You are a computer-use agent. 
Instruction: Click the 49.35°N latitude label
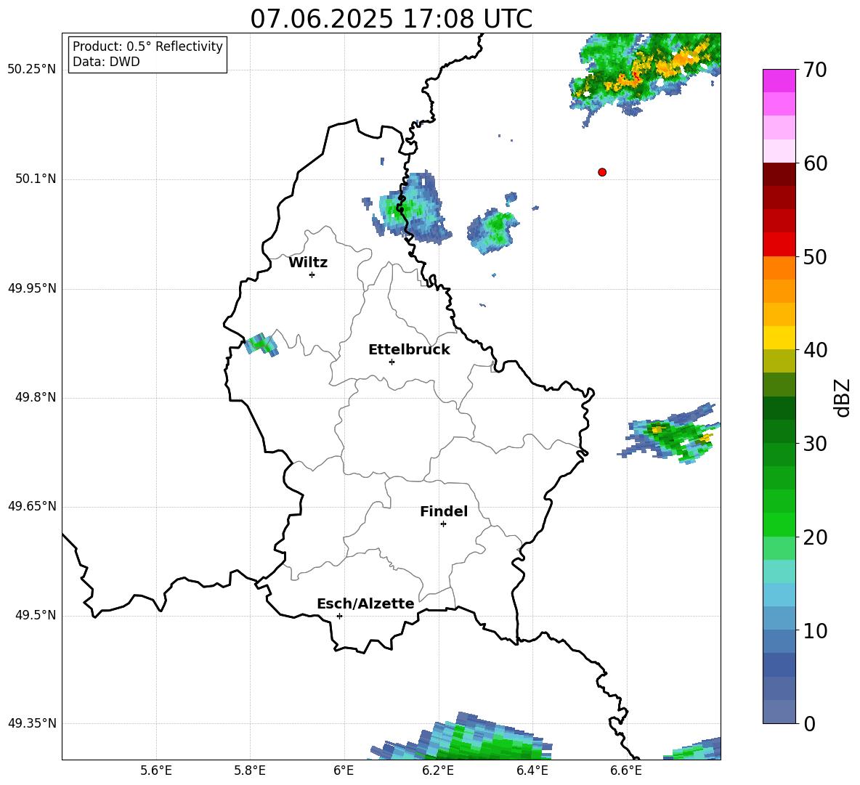click(x=32, y=723)
